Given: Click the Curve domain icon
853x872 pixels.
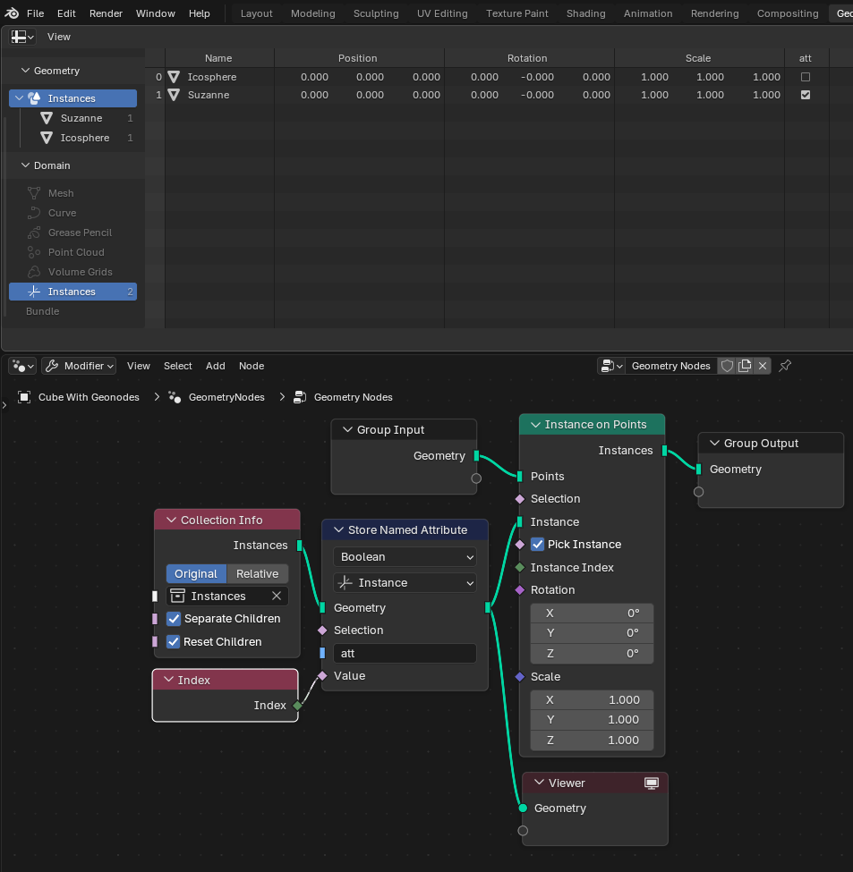Looking at the screenshot, I should (34, 213).
